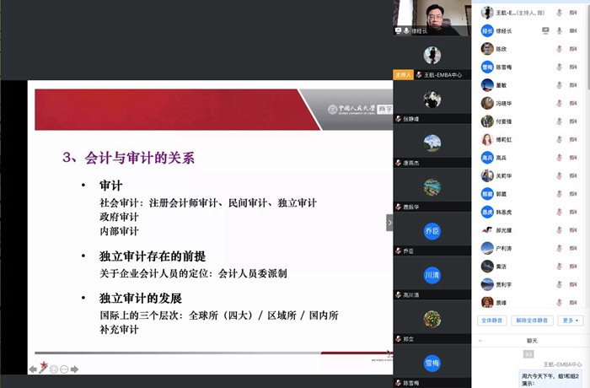Click 傅莉红's profile picture in list
Image resolution: width=590 pixels, height=388 pixels.
487,140
